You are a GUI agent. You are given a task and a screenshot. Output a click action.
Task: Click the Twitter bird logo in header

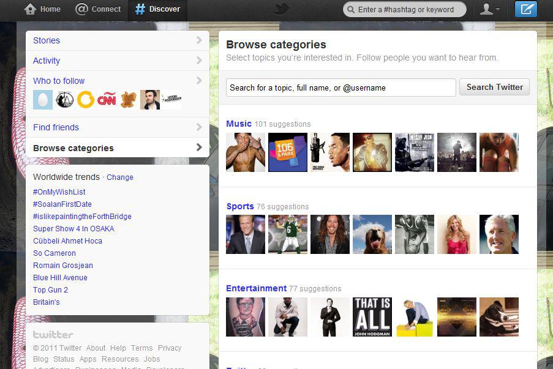(282, 9)
